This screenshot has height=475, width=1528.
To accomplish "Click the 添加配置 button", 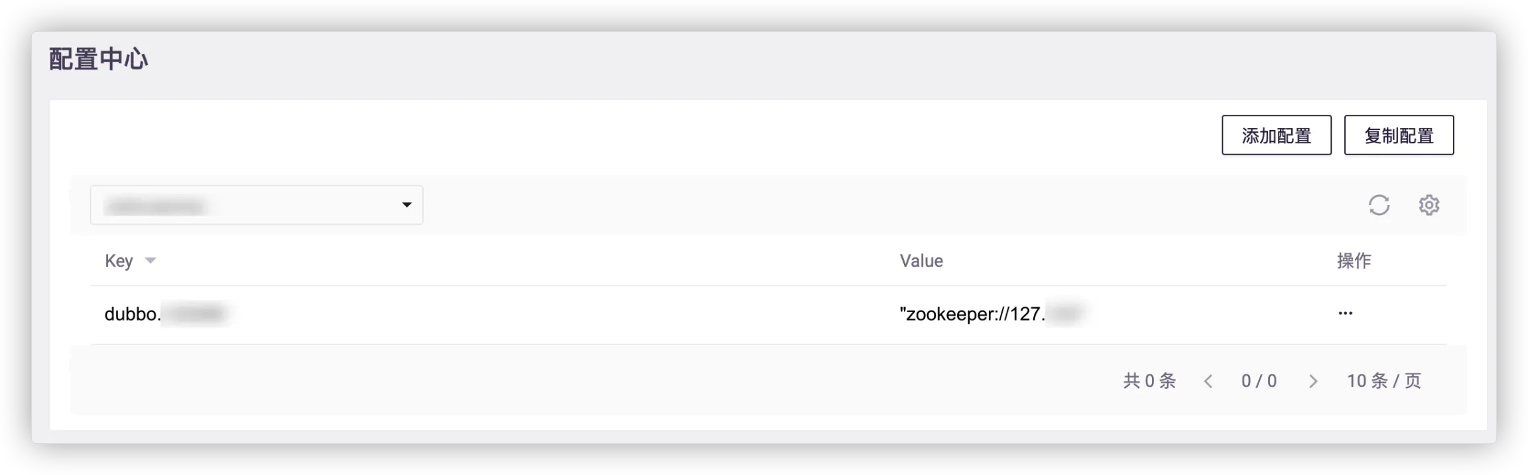I will point(1276,135).
